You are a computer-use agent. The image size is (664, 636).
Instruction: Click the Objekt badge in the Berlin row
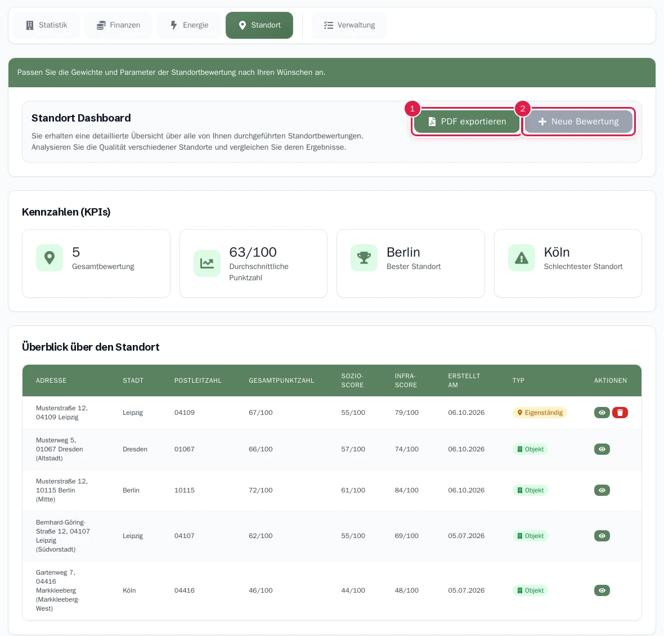coord(530,490)
